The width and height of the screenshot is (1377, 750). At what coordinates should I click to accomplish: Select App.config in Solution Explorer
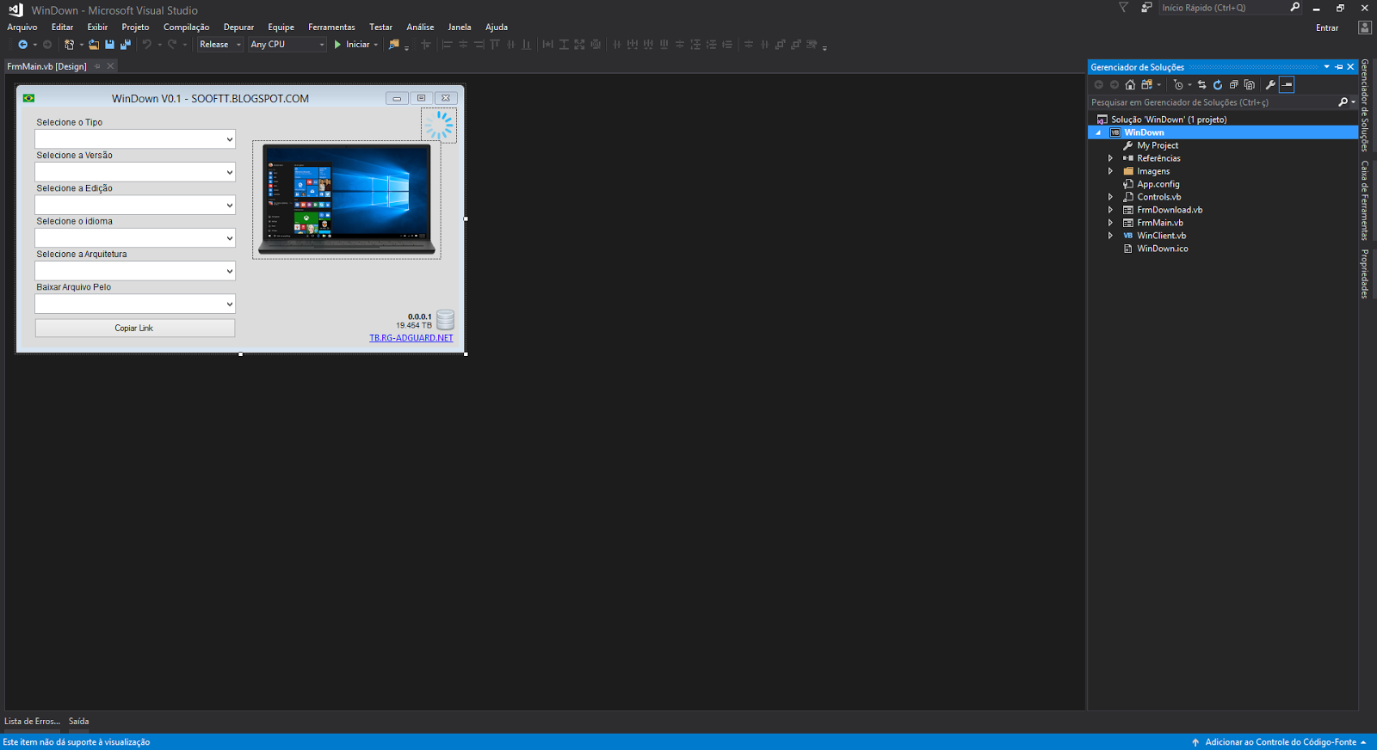coord(1158,184)
